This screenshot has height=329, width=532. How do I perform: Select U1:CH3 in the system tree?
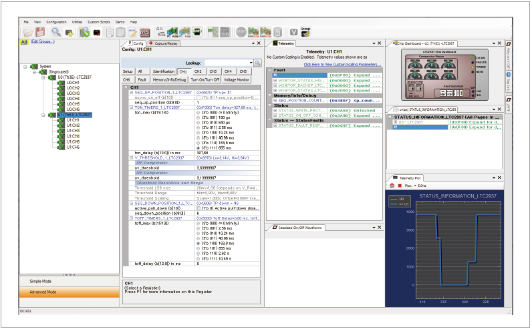coord(72,131)
